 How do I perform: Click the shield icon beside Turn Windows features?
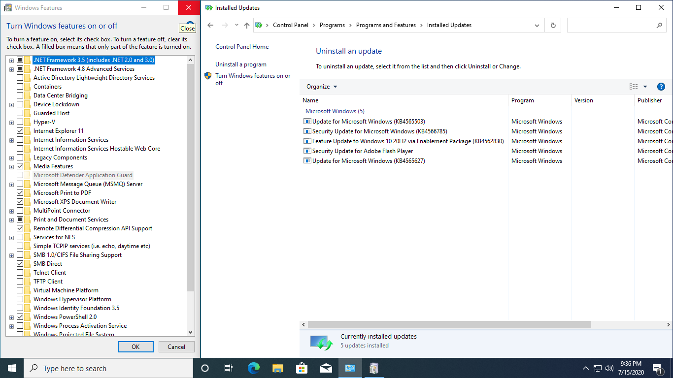tap(208, 76)
